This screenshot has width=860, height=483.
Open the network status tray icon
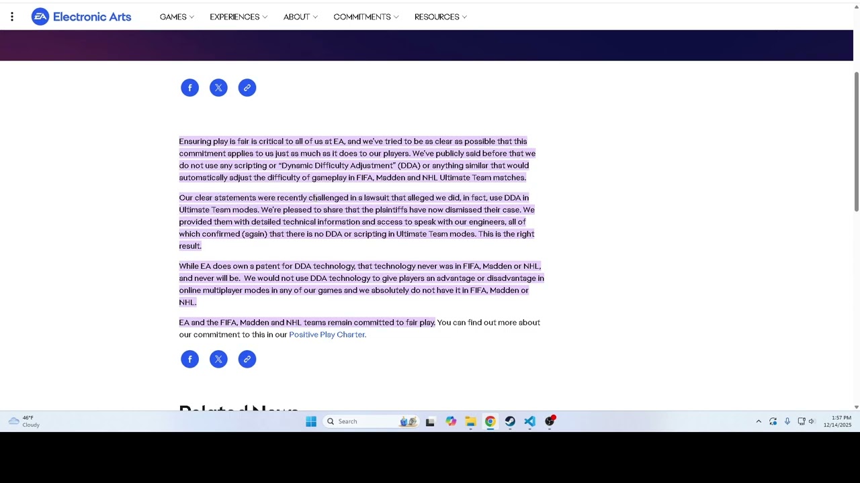pyautogui.click(x=802, y=421)
